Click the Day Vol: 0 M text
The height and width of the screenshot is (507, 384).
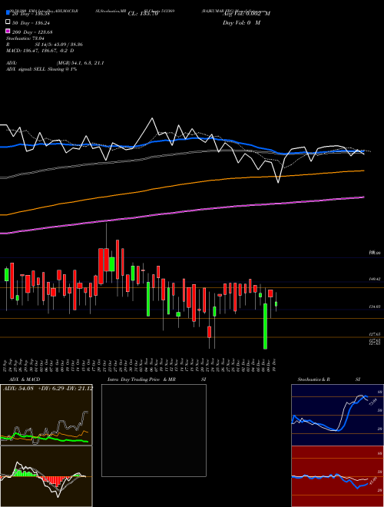pos(241,22)
